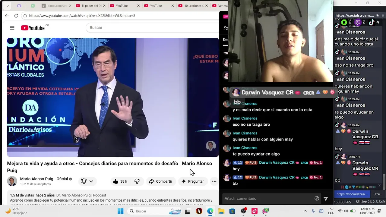Open socialstream dock tab at bottom
The image size is (386, 217).
pyautogui.click(x=352, y=194)
